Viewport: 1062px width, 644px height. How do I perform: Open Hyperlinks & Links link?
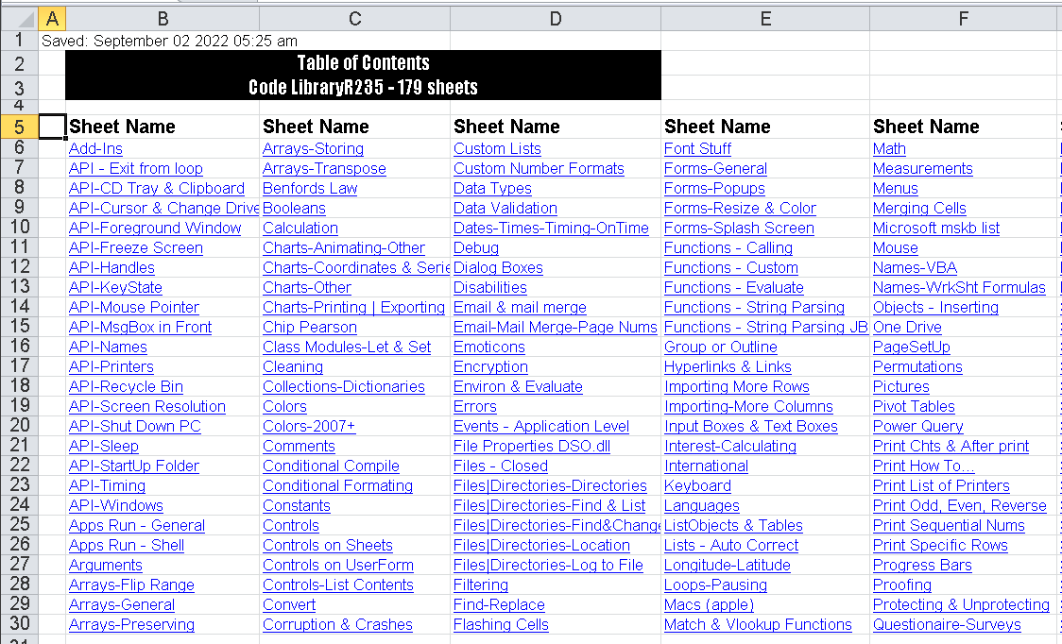pos(728,367)
